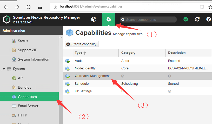Open the Outreach: Management capability row

pyautogui.click(x=137, y=76)
